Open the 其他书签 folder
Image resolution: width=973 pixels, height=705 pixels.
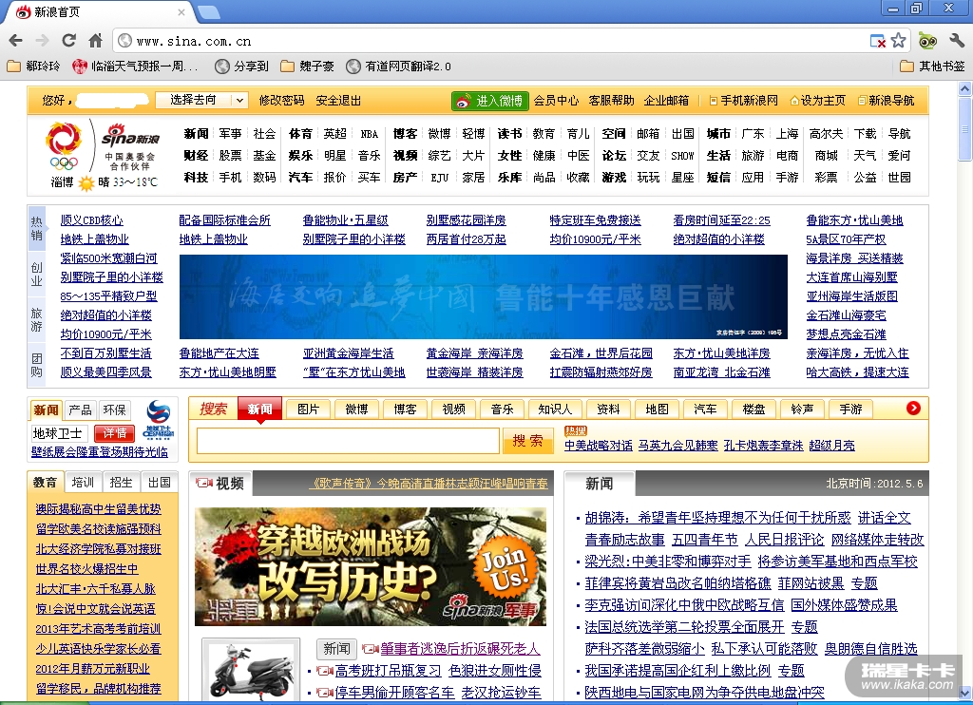pos(933,66)
